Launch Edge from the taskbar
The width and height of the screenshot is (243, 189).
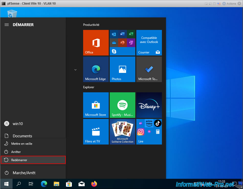tap(44, 184)
